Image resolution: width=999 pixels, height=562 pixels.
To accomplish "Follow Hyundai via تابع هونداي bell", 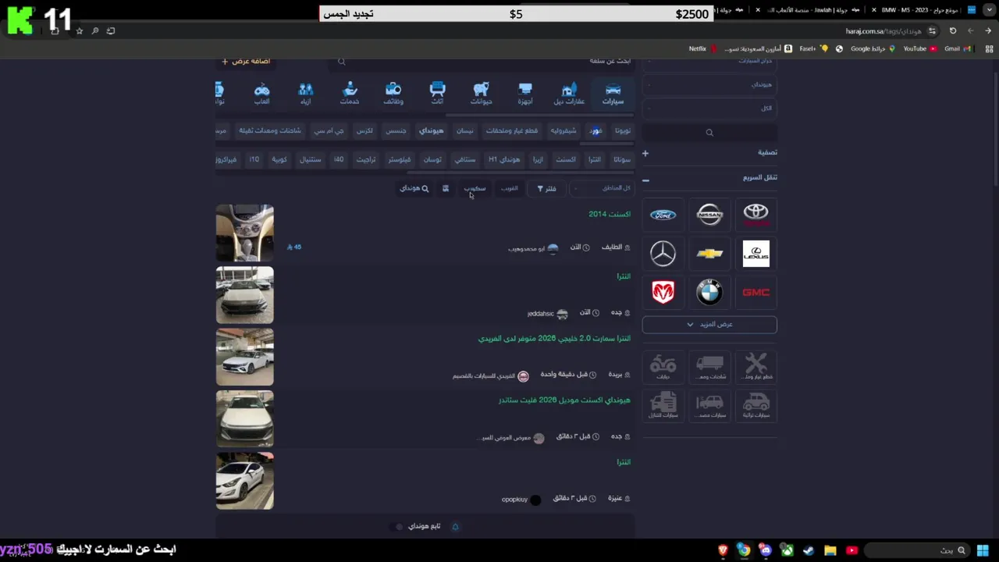I will click(455, 526).
